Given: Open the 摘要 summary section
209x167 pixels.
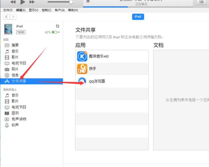Looking at the screenshot, I should coord(15,45).
